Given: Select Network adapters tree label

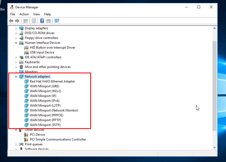Looking at the screenshot, I should 37,77.
